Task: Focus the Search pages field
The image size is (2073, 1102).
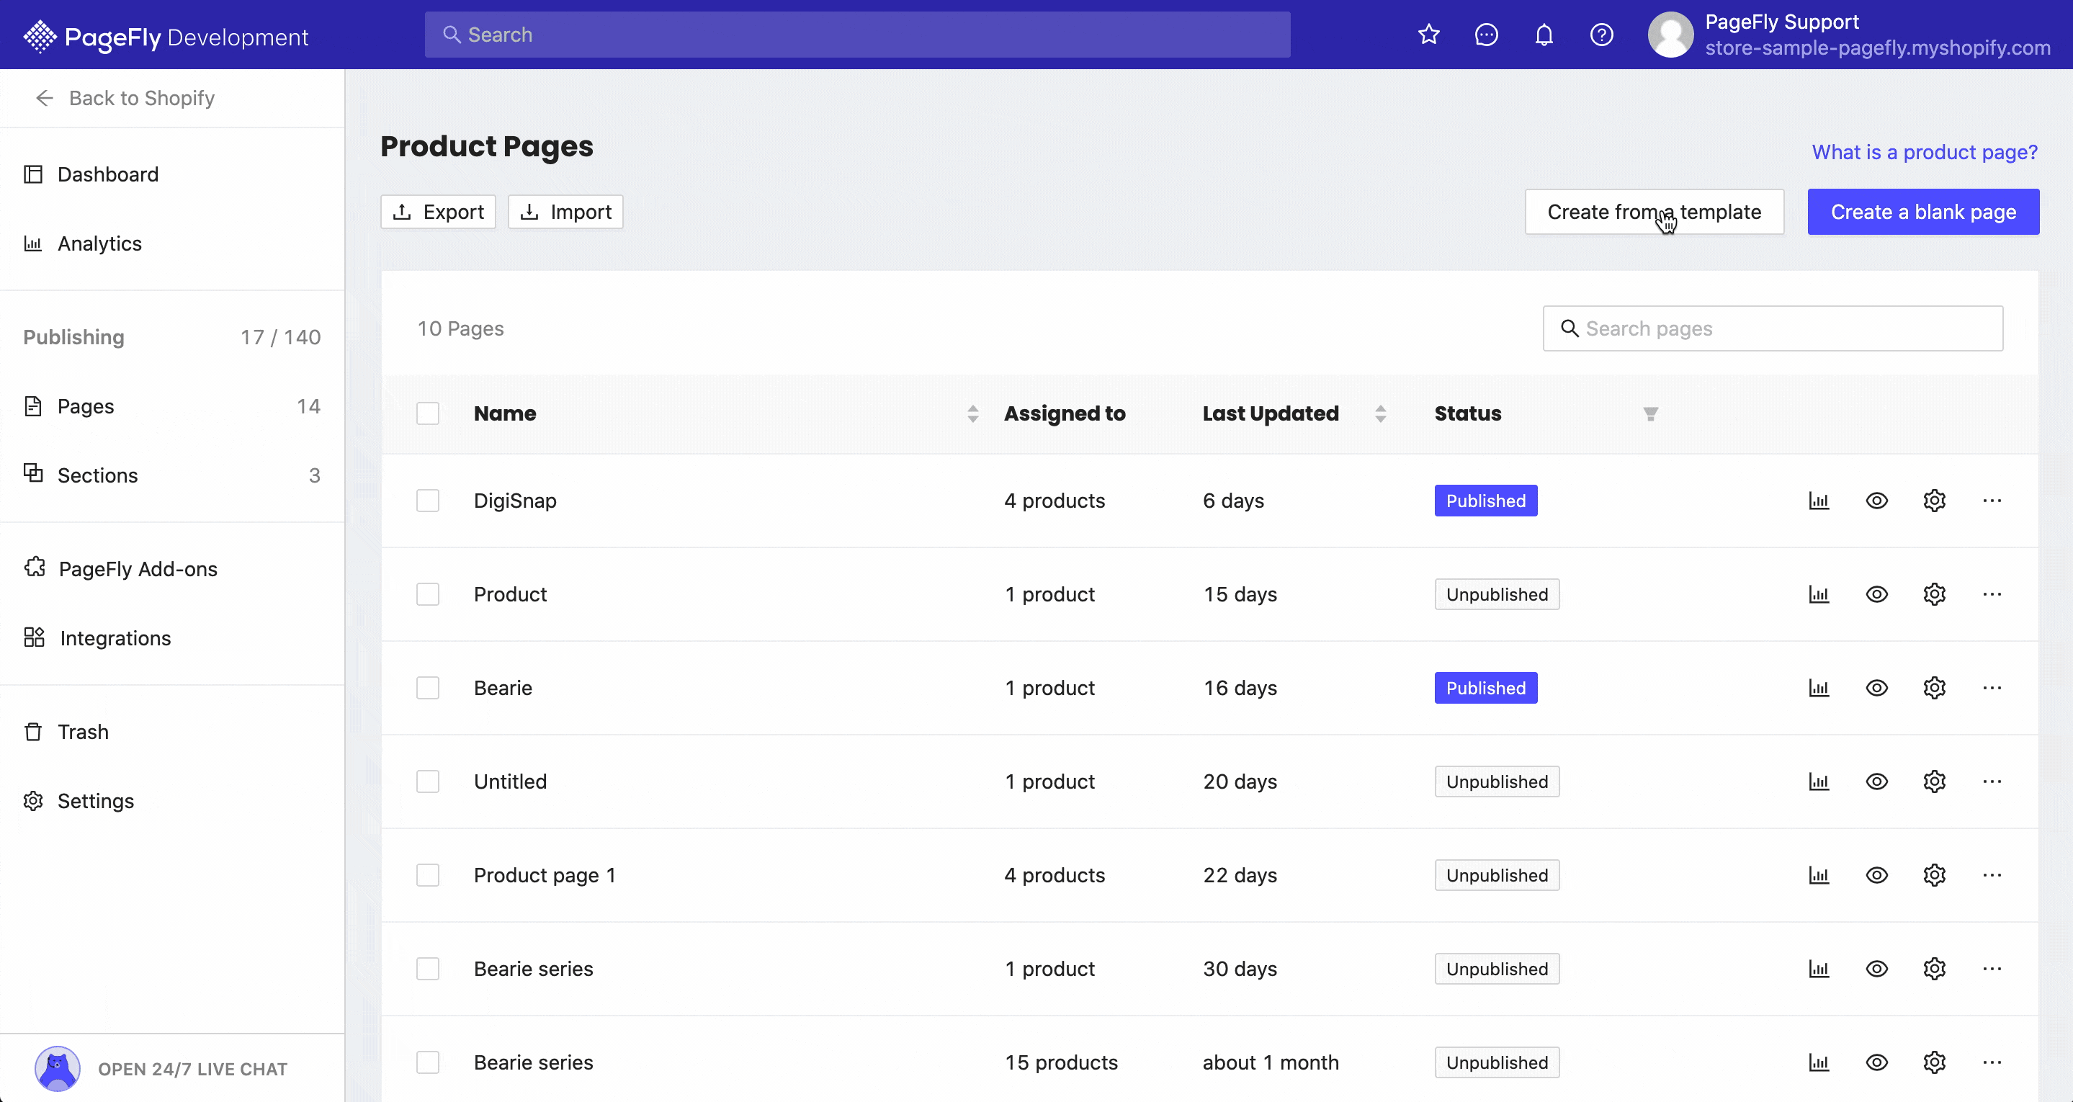Action: (x=1772, y=328)
